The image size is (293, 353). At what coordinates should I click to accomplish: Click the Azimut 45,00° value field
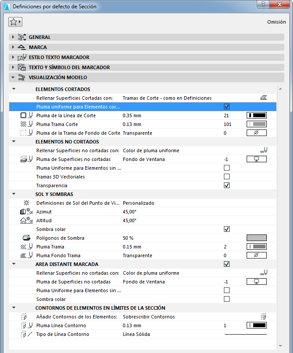(x=129, y=212)
